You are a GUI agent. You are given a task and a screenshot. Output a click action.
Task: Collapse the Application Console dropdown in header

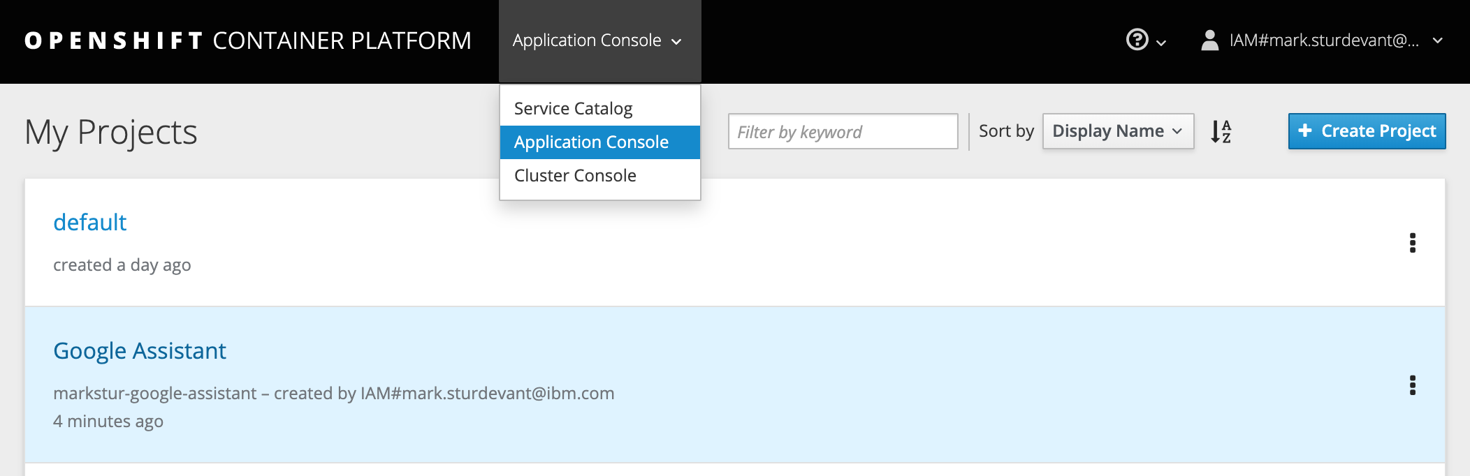[599, 41]
